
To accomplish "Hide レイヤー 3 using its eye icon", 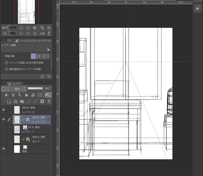I will (4, 110).
